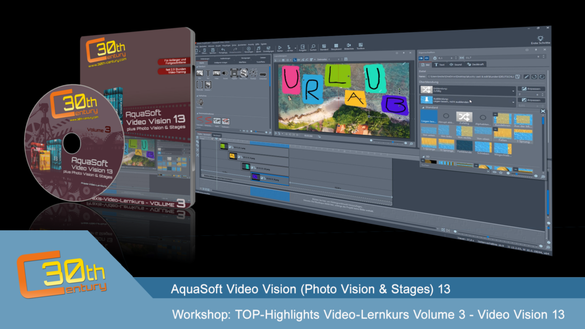Image resolution: width=585 pixels, height=329 pixels.
Task: Select the Platzhalter brackets object
Action: click(199, 85)
